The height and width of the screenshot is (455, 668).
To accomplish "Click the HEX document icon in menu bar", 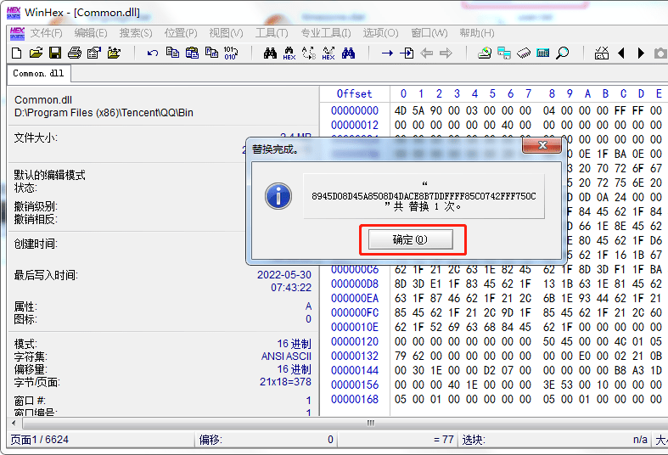I will (17, 33).
